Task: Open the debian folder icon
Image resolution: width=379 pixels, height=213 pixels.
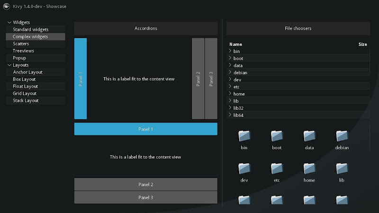Action: [342, 136]
